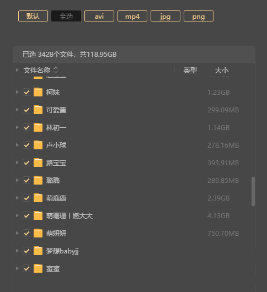Filter files by jpg type
267x292 pixels.
(x=165, y=16)
